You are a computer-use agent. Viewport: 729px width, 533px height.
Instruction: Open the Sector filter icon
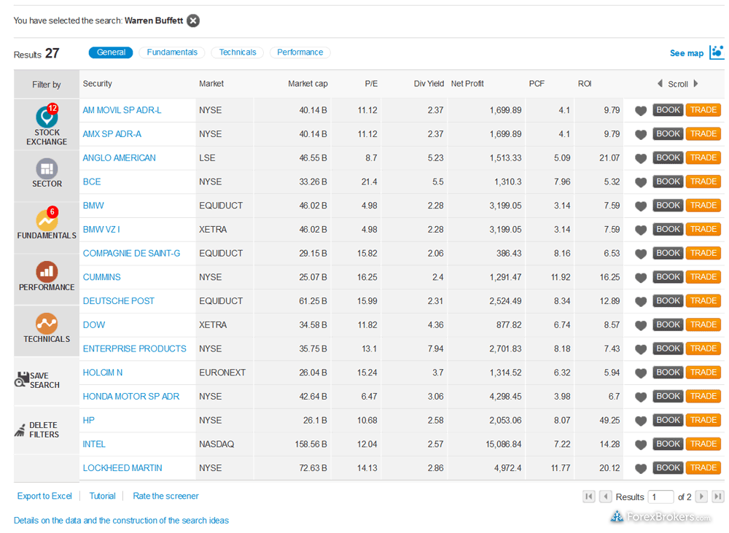pos(47,168)
